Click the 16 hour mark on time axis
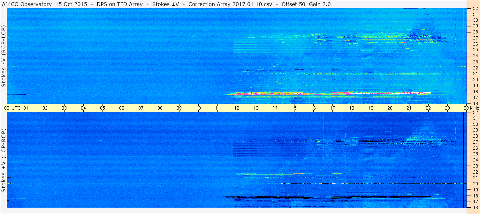Viewport: 480px width, 214px height. pos(313,108)
